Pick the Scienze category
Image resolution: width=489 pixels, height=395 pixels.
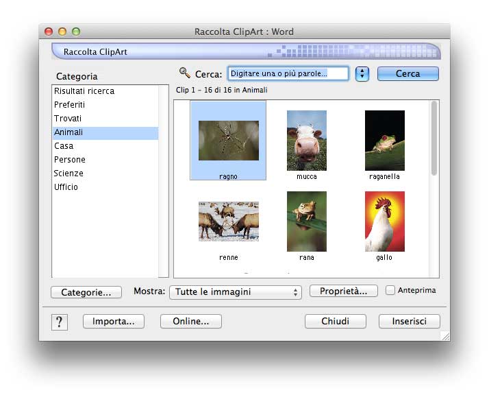click(x=105, y=173)
